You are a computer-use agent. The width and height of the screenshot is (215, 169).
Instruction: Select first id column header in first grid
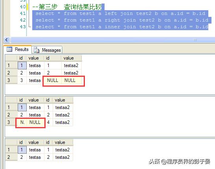pos(22,58)
